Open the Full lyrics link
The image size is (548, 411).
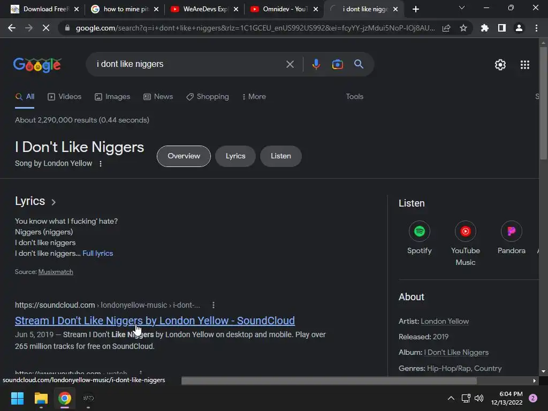98,253
